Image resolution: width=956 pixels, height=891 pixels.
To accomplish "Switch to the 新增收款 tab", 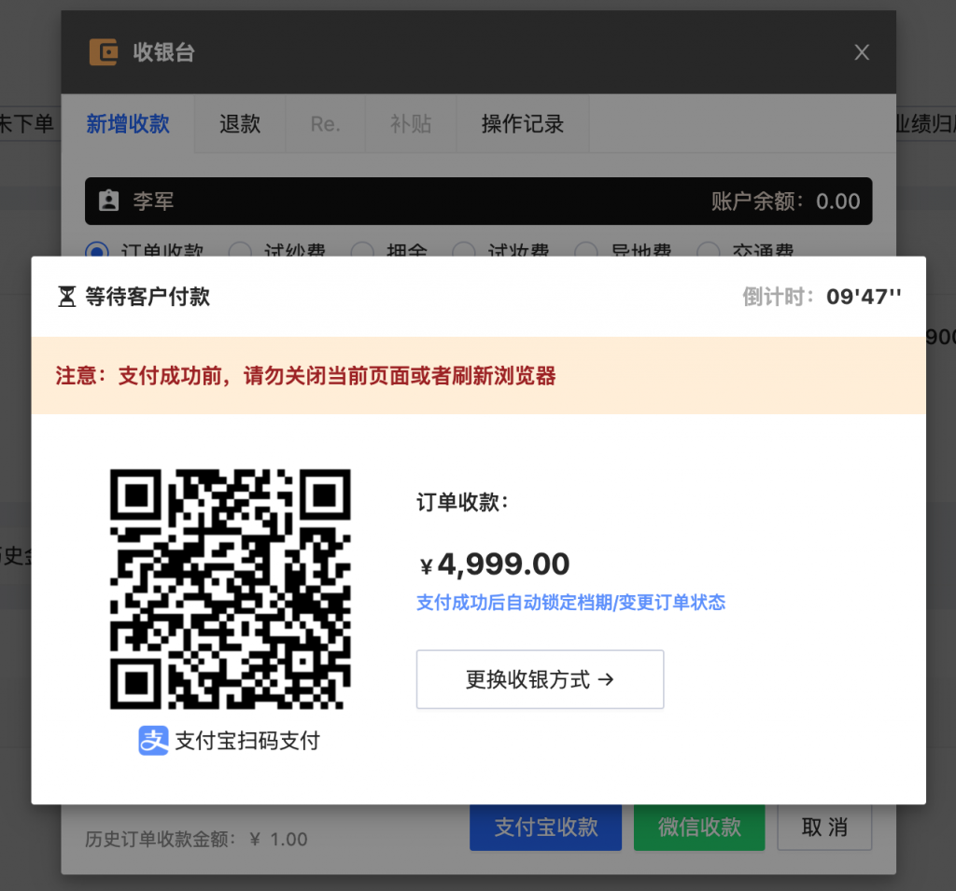I will pyautogui.click(x=128, y=124).
